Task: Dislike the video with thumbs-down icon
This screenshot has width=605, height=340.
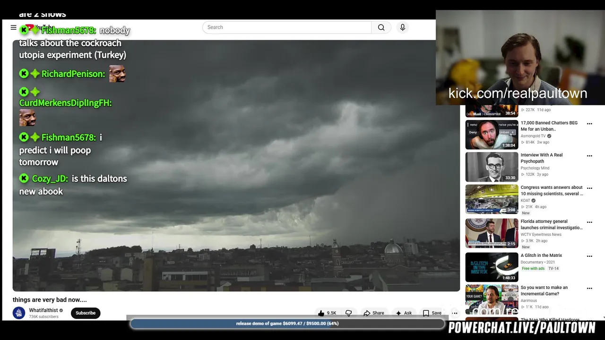Action: click(x=349, y=313)
